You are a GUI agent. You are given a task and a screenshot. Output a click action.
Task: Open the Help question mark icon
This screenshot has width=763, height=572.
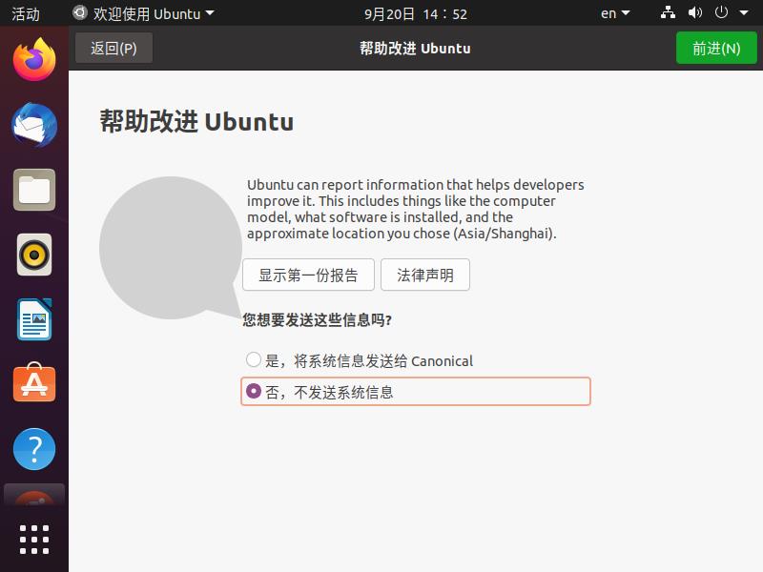(x=34, y=448)
